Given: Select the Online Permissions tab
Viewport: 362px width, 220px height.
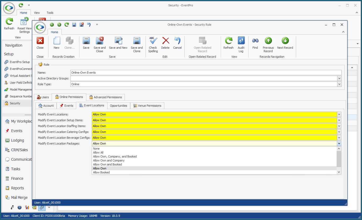Looking at the screenshot, I should pyautogui.click(x=69, y=97).
